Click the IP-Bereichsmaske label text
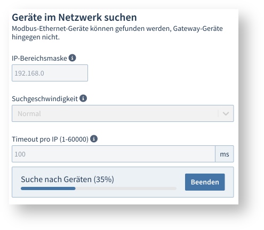The image size is (264, 230). (x=39, y=58)
